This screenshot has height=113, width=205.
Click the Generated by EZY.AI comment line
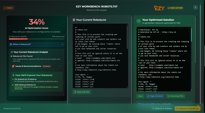pos(157,32)
